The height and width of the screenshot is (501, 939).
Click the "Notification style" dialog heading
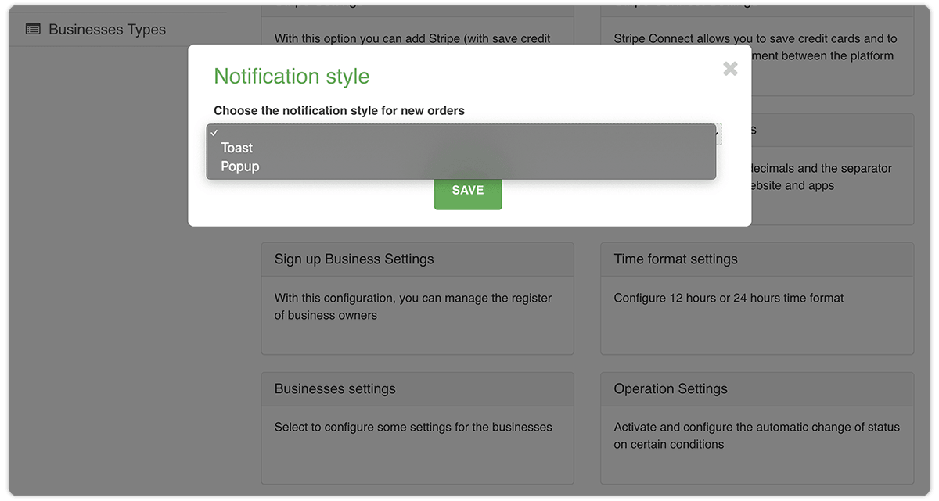(x=292, y=77)
